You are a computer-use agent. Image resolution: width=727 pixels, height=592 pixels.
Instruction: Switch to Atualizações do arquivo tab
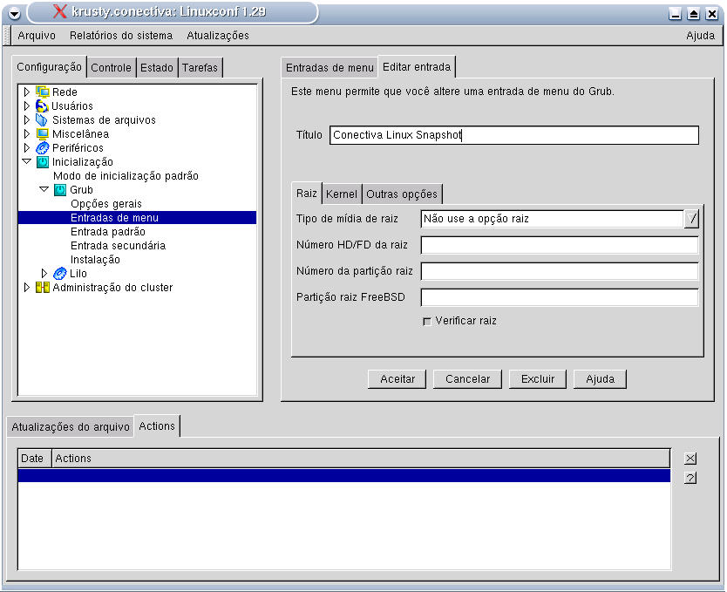pos(71,427)
